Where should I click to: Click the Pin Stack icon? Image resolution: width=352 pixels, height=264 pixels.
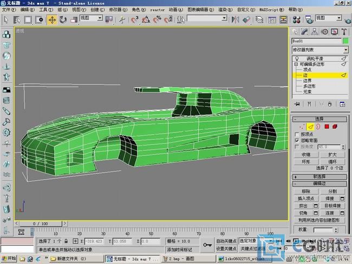(297, 104)
